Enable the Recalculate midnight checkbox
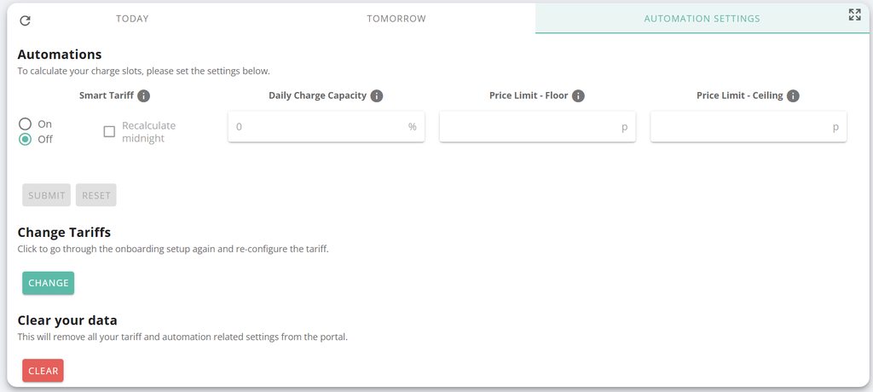This screenshot has height=392, width=873. [x=109, y=131]
